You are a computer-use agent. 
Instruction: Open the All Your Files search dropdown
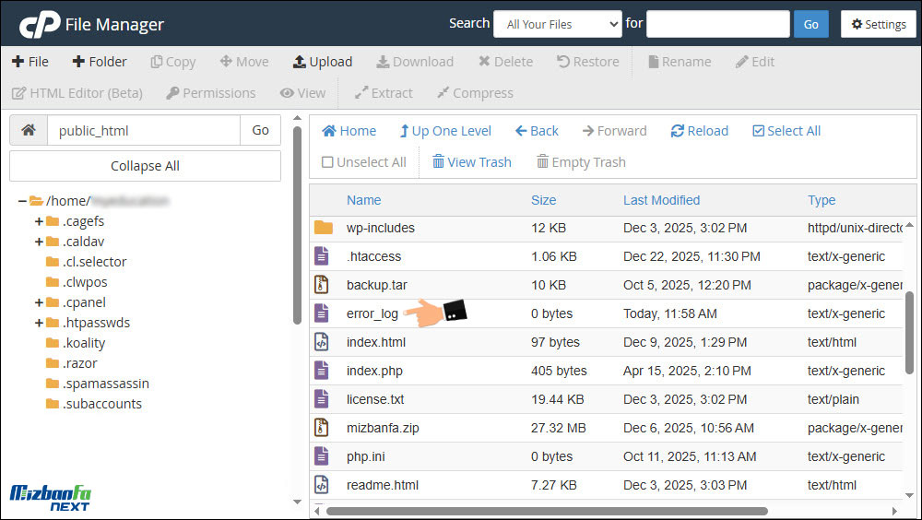tap(558, 24)
